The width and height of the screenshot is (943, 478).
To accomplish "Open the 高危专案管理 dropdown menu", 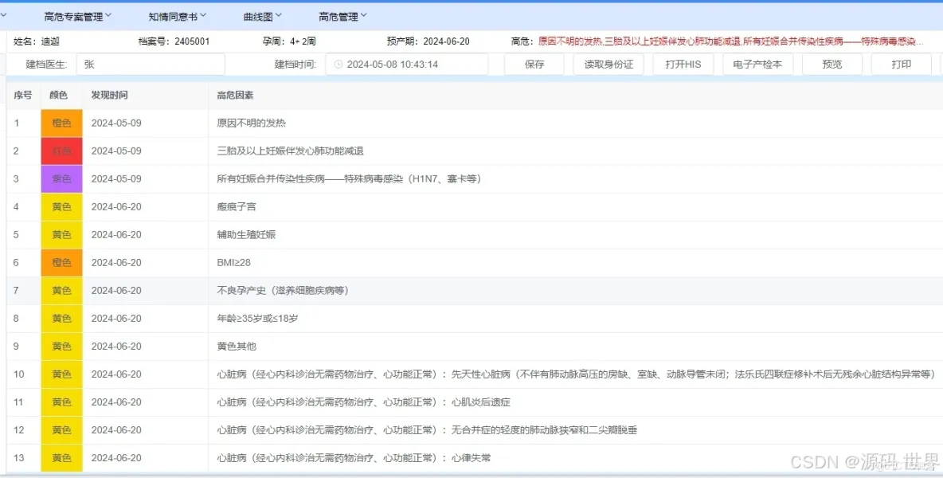I will 77,17.
